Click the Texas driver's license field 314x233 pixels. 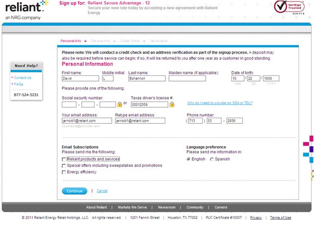[x=150, y=105]
